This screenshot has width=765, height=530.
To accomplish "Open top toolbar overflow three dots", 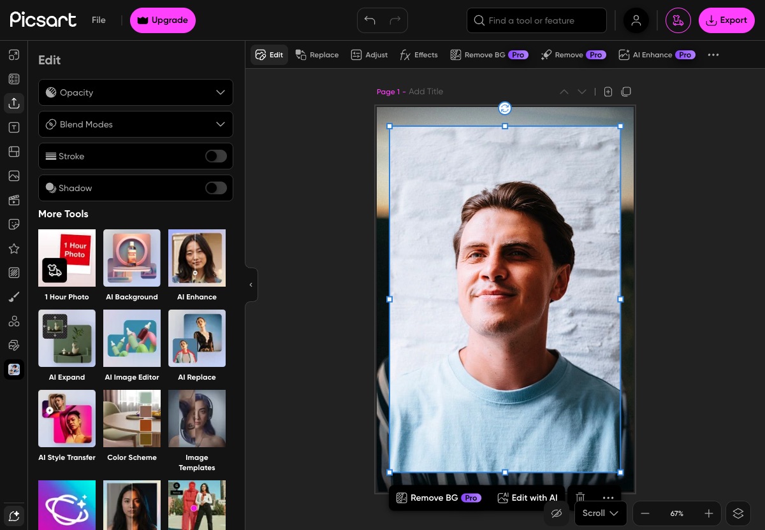I will coord(713,55).
